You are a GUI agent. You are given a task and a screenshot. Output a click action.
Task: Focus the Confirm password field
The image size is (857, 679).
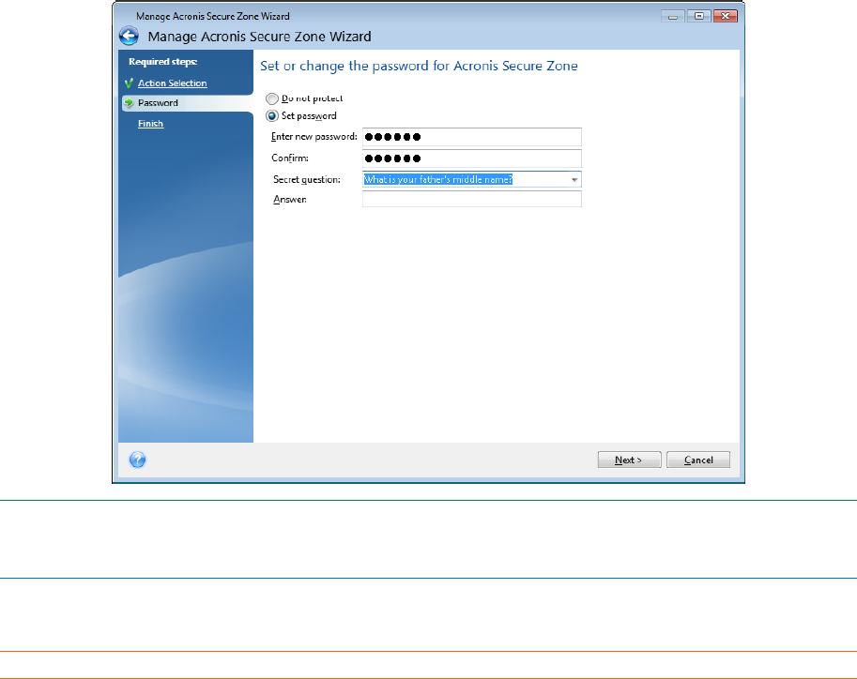point(471,158)
